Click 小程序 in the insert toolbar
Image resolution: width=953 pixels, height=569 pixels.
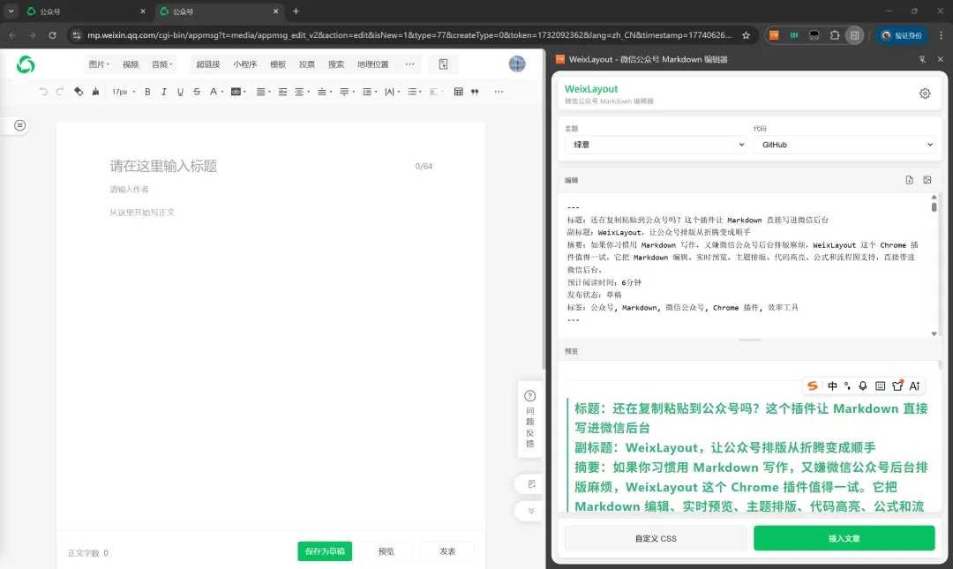(245, 64)
